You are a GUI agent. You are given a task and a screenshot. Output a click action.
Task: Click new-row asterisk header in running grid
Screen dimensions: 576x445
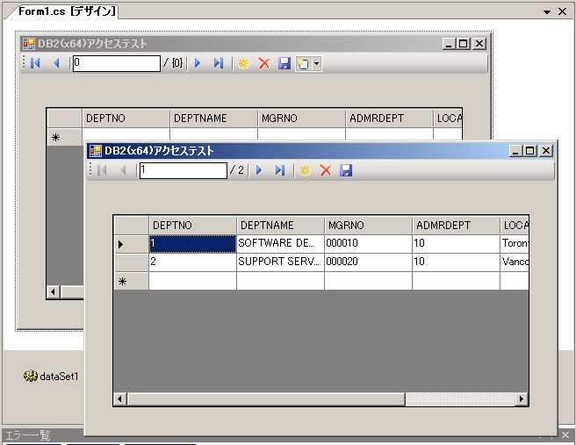131,281
